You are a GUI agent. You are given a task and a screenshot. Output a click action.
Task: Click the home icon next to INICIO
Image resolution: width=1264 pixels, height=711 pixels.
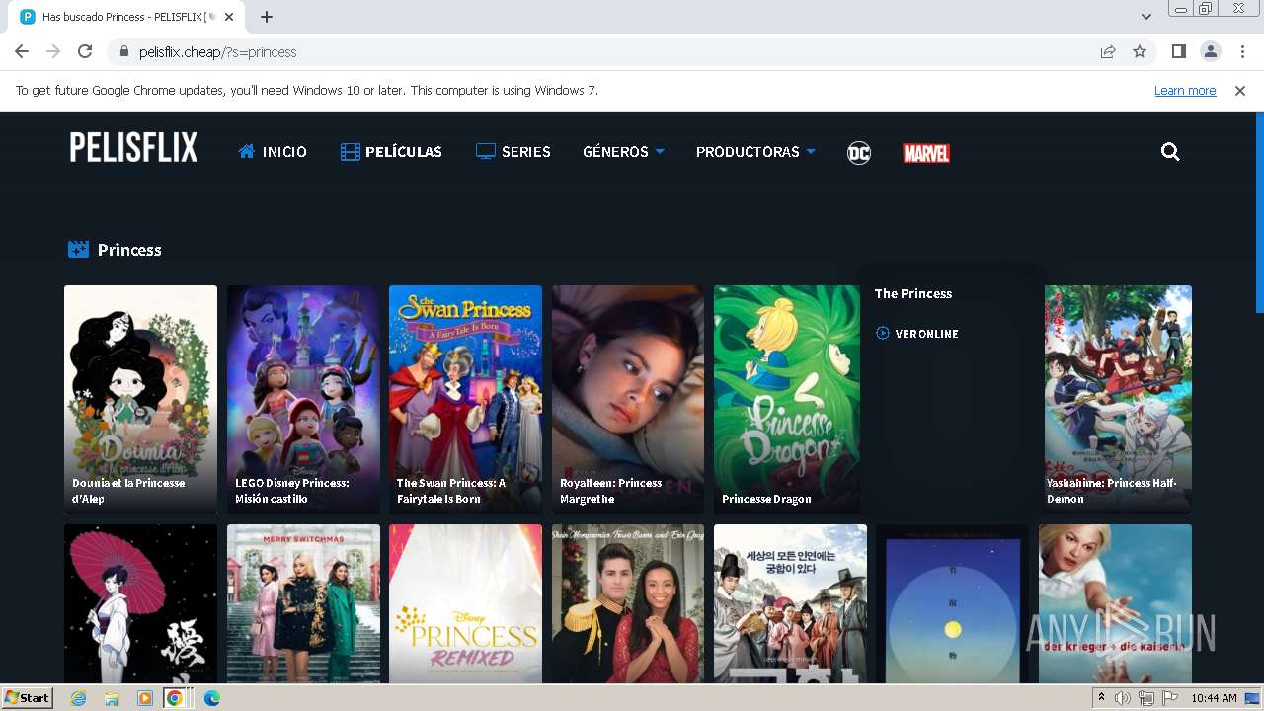247,151
